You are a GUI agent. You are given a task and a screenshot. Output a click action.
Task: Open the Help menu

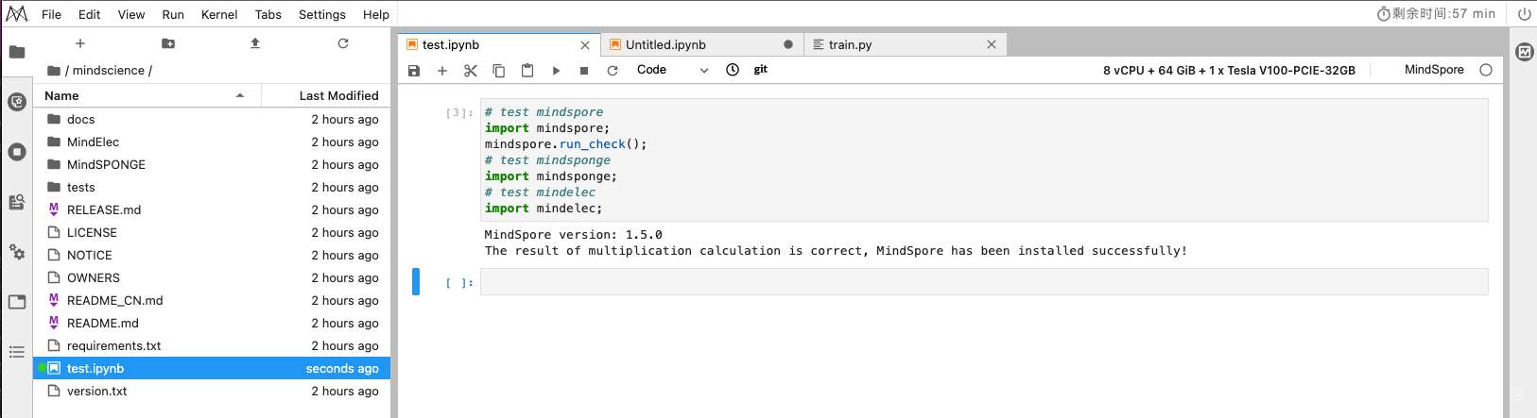pyautogui.click(x=376, y=14)
